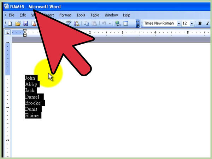The width and height of the screenshot is (212, 159).
Task: Click the vertical ruler at mark 2
Action: 7,140
